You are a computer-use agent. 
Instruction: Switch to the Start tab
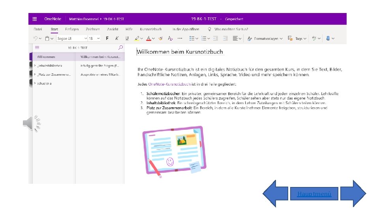pyautogui.click(x=54, y=29)
